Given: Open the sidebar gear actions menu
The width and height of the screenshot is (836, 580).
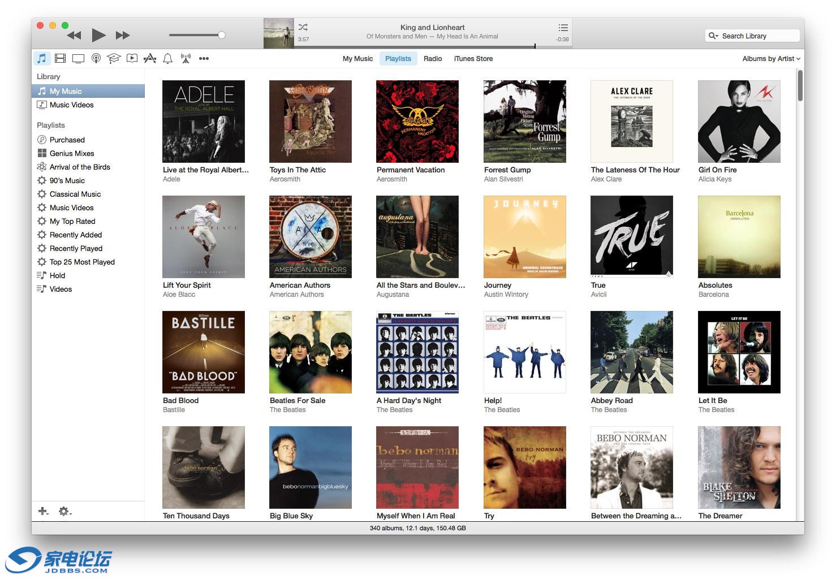Looking at the screenshot, I should point(65,511).
